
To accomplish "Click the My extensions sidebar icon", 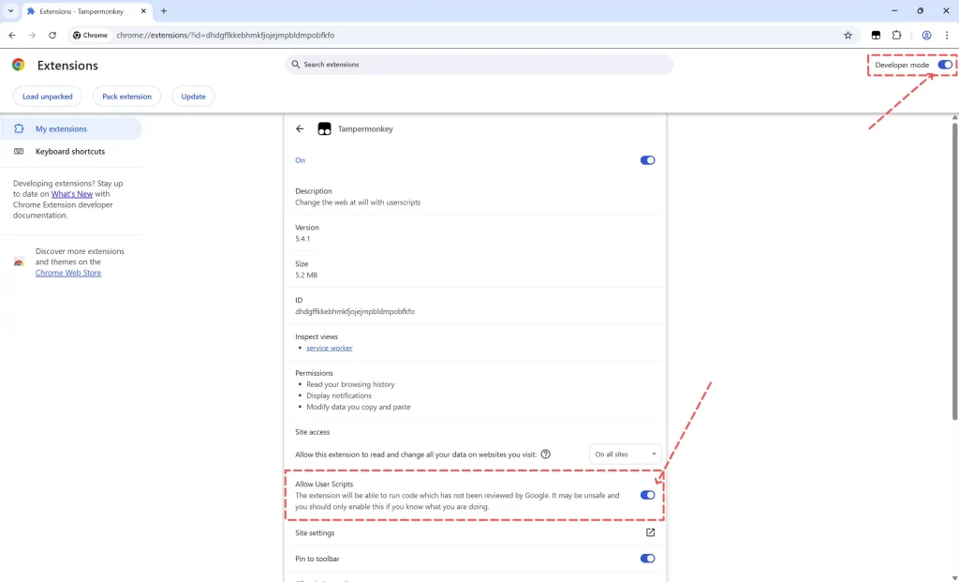I will tap(17, 128).
